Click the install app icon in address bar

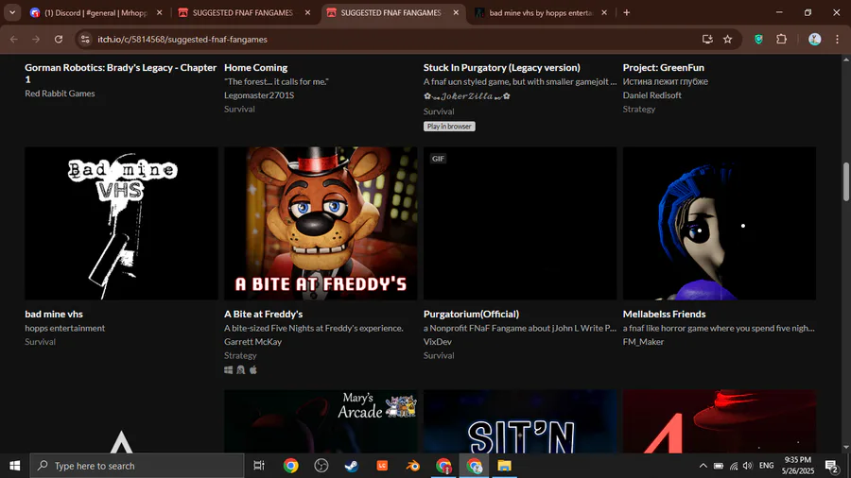tap(707, 39)
